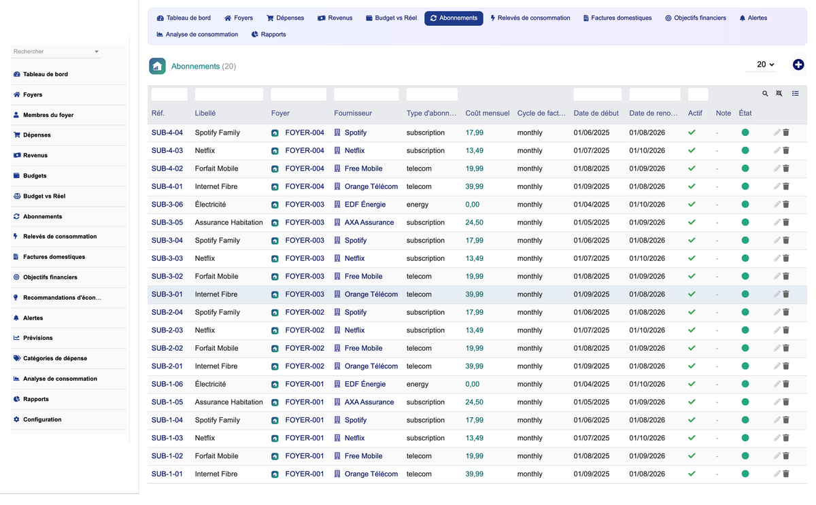Delete subscription SUB-1-02 with the trash icon
The image size is (816, 505).
coord(786,456)
